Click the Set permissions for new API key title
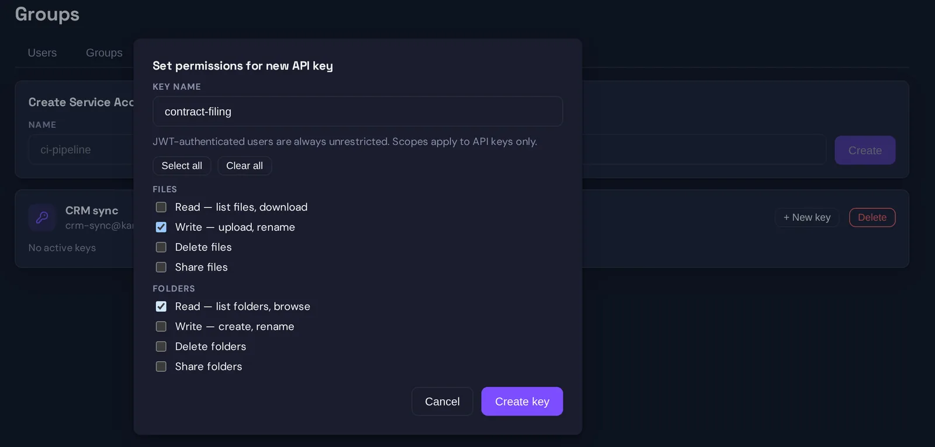The image size is (935, 447). 243,66
